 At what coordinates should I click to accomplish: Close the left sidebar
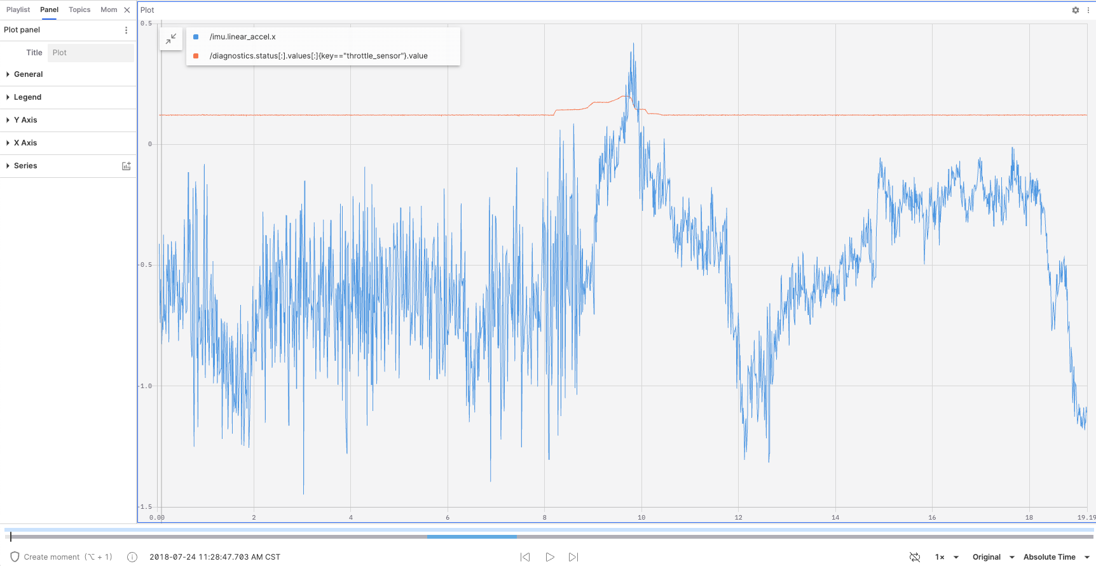point(127,10)
